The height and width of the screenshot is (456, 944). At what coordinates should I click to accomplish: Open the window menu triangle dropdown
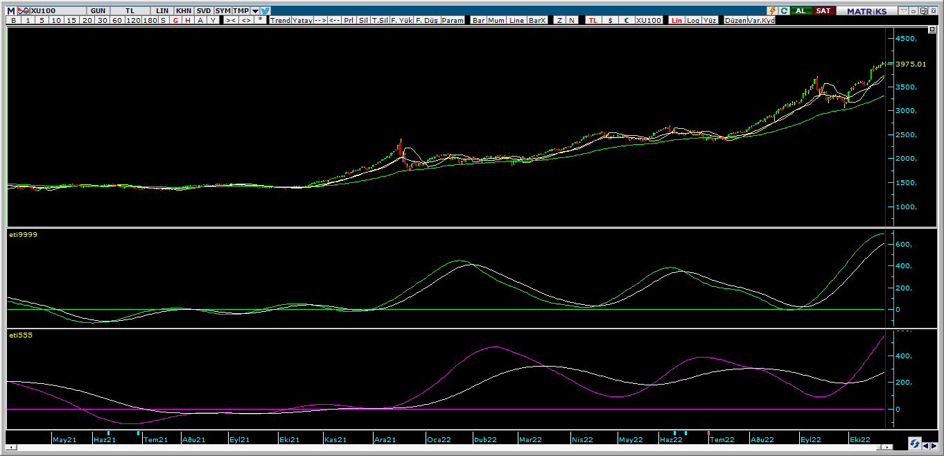(904, 11)
